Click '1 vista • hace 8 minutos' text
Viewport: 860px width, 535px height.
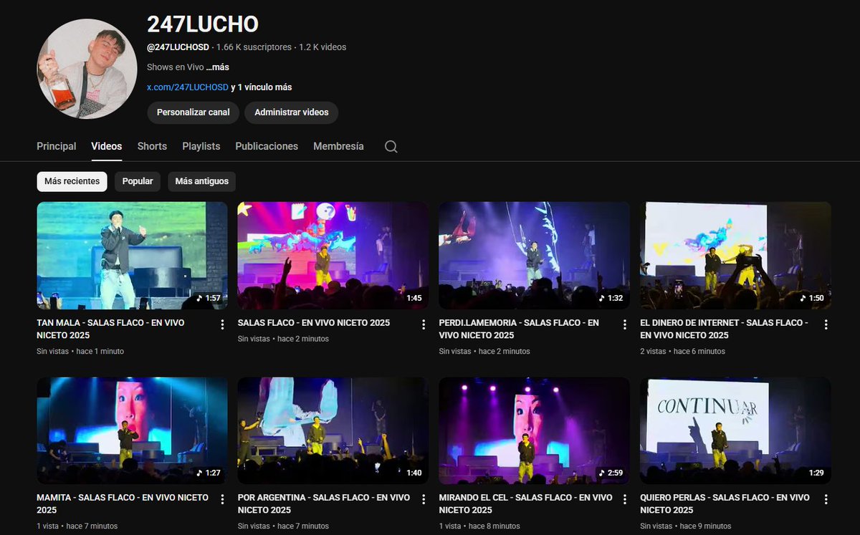click(x=479, y=526)
